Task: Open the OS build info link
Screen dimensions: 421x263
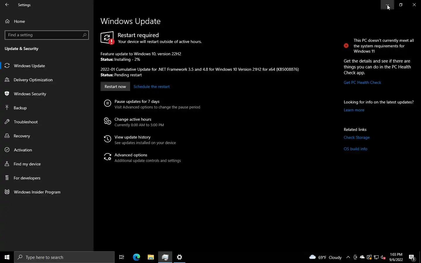Action: [356, 149]
